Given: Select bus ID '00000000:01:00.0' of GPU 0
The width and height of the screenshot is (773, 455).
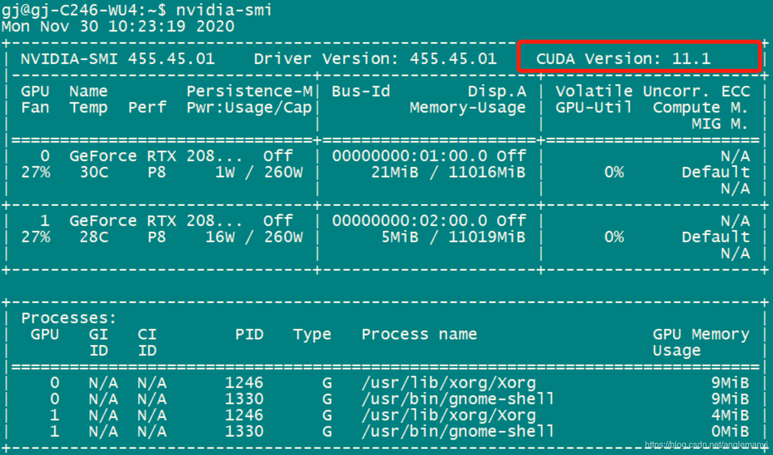Looking at the screenshot, I should [x=409, y=155].
